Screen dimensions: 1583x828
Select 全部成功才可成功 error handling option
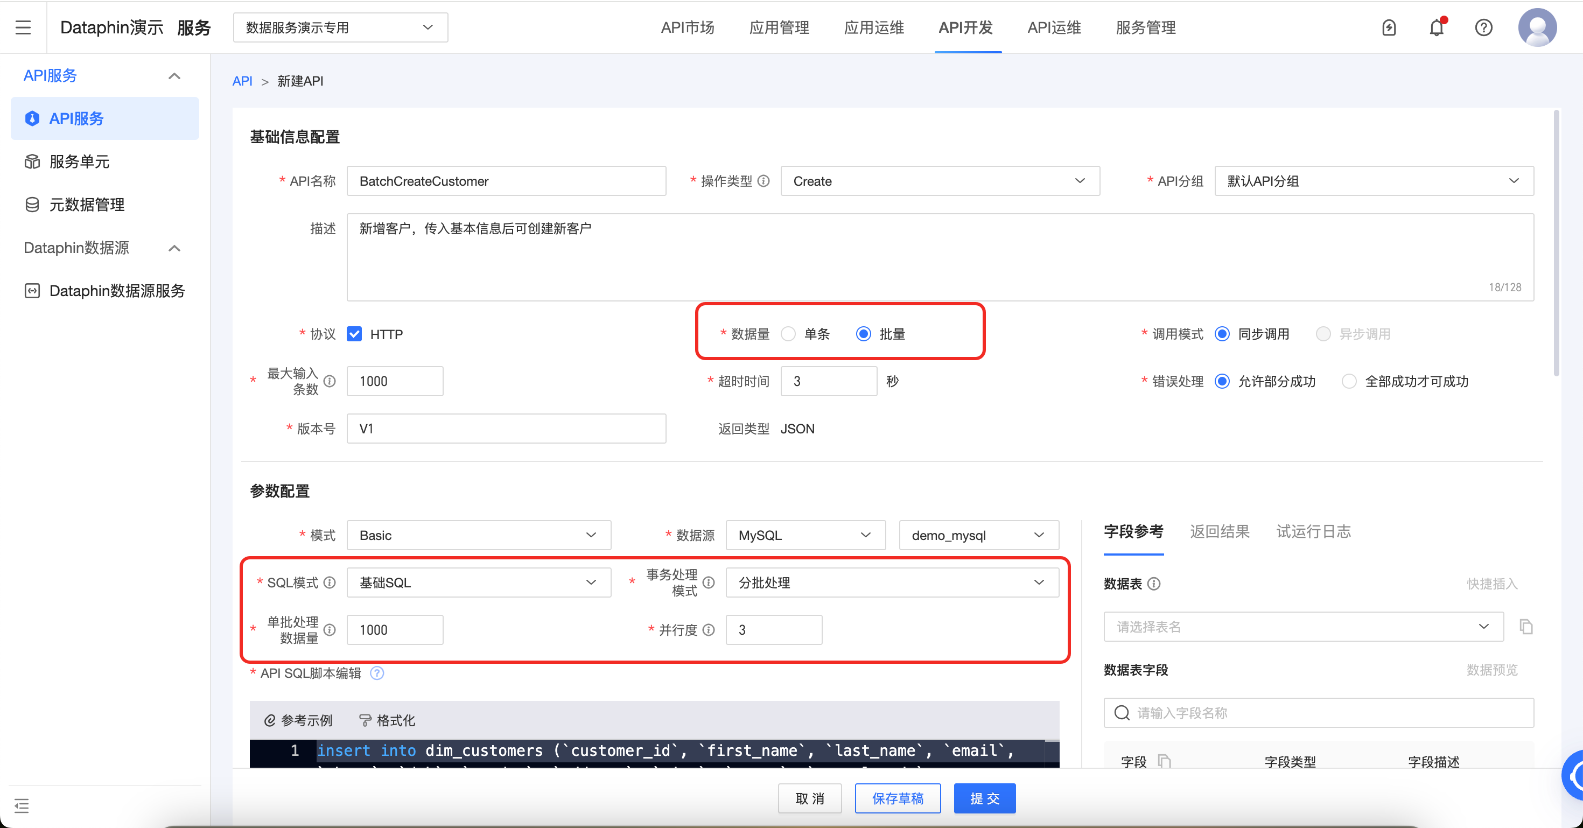[1349, 381]
